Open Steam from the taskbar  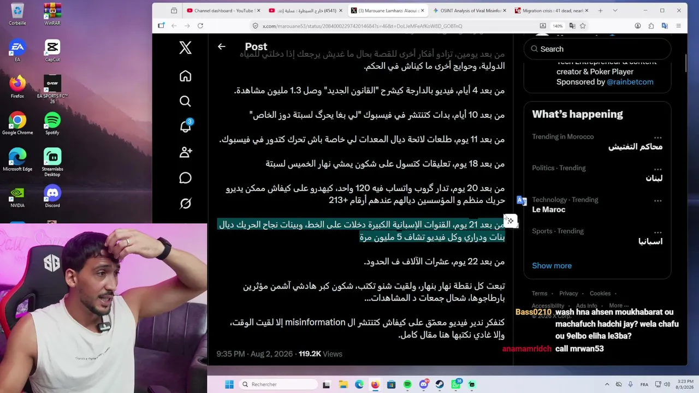click(x=440, y=384)
